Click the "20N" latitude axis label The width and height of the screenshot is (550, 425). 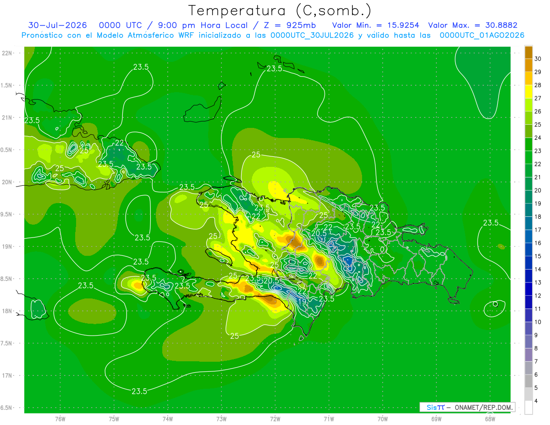pyautogui.click(x=7, y=182)
